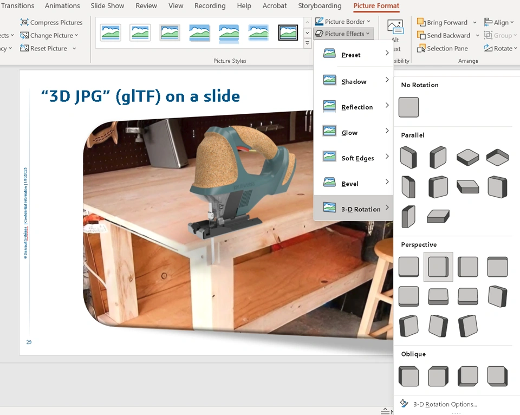
Task: Switch to the Animations tab
Action: pyautogui.click(x=62, y=5)
